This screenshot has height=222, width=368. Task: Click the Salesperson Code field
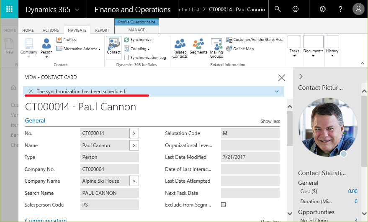(110, 205)
